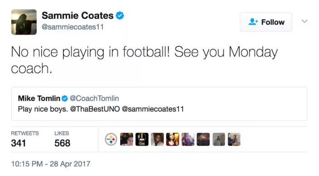Click the last liker avatar in row

pos(234,139)
